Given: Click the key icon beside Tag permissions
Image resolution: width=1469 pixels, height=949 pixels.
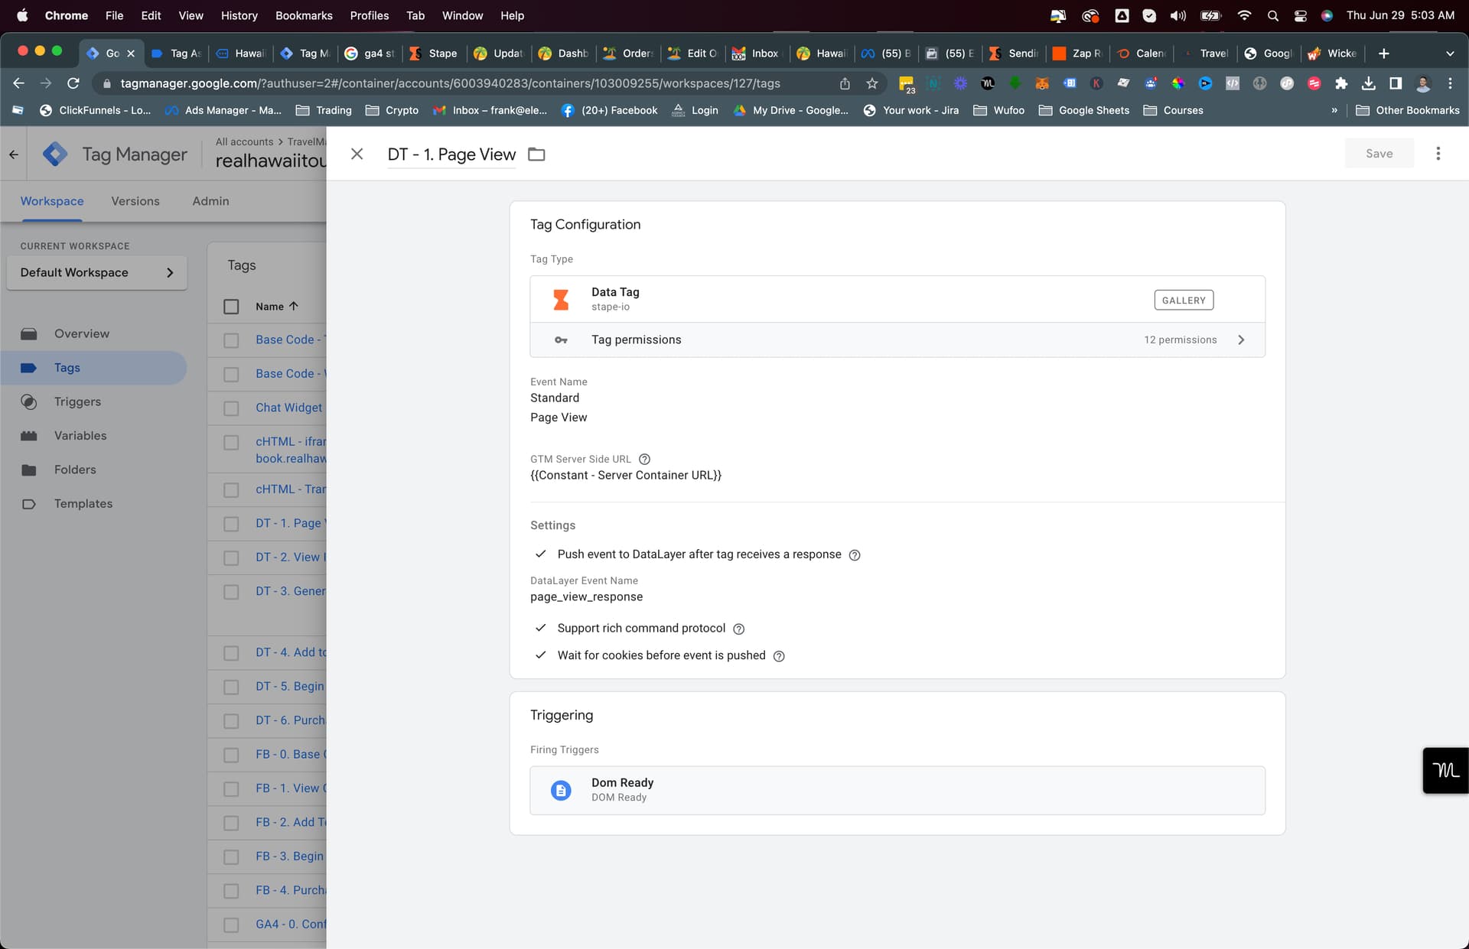Looking at the screenshot, I should [561, 340].
